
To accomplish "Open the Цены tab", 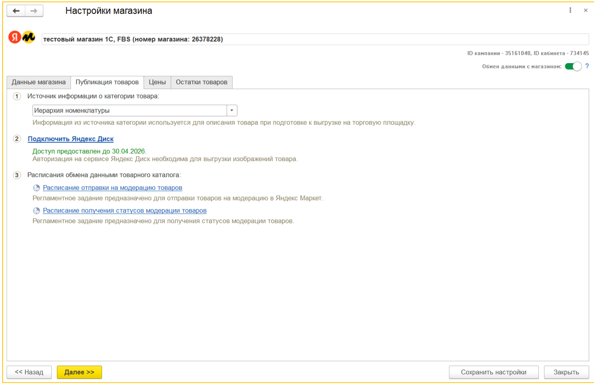I will [157, 82].
